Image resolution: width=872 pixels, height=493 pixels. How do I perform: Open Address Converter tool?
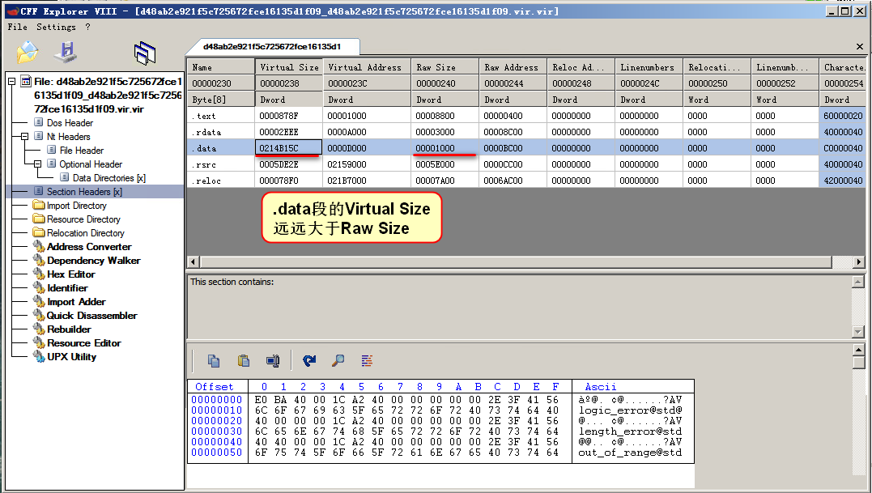(x=89, y=247)
